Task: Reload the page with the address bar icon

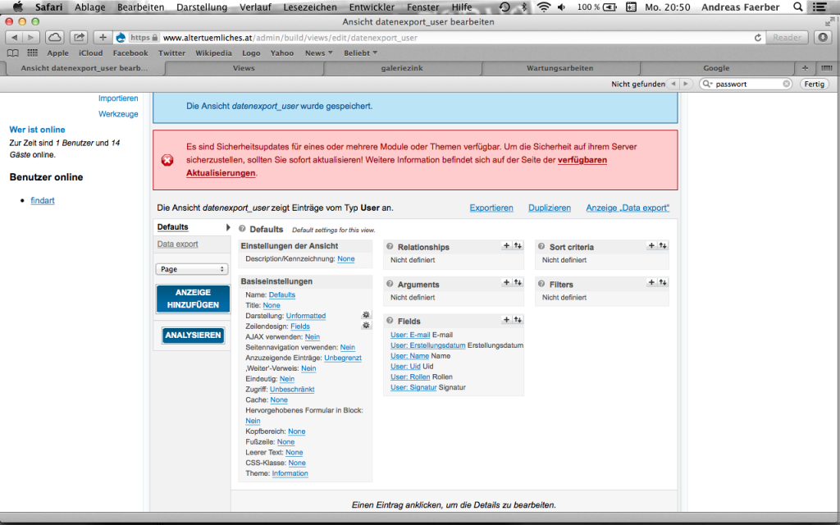Action: click(x=758, y=38)
